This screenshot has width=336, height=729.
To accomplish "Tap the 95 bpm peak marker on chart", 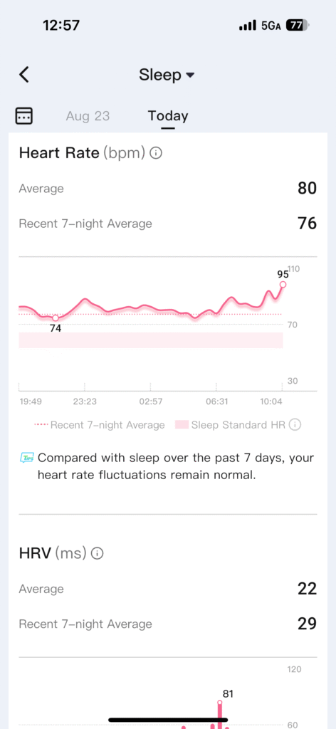I will click(x=283, y=285).
